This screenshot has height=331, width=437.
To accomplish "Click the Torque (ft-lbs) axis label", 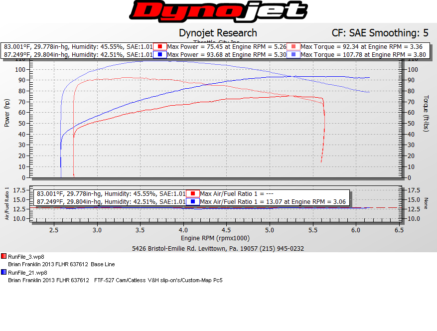I will coord(426,114).
